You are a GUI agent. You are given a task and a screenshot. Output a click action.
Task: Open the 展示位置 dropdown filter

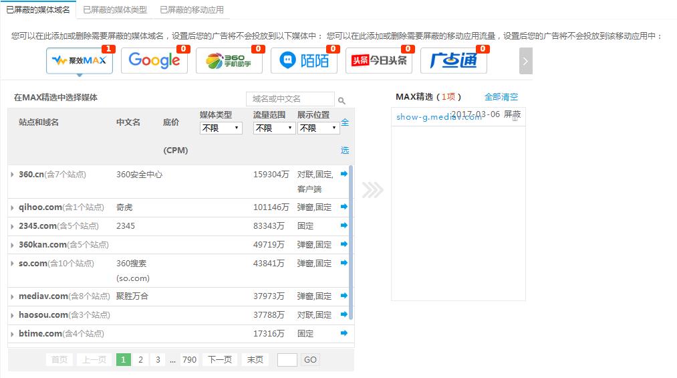(318, 128)
